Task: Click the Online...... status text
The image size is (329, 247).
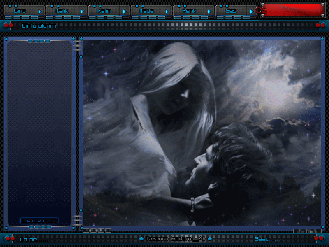Action: click(x=34, y=239)
